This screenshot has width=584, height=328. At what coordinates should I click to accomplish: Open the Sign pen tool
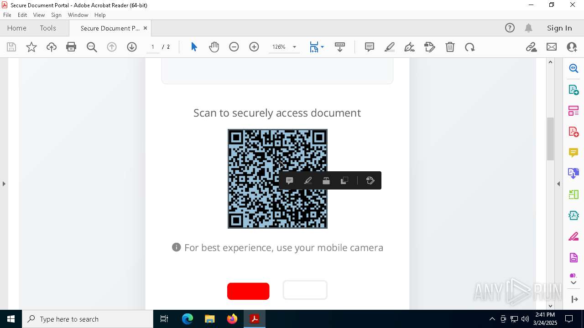click(410, 47)
